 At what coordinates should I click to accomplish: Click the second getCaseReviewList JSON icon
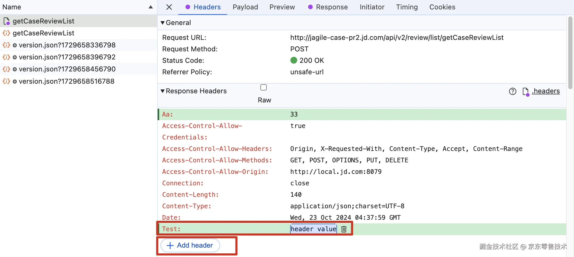point(7,33)
